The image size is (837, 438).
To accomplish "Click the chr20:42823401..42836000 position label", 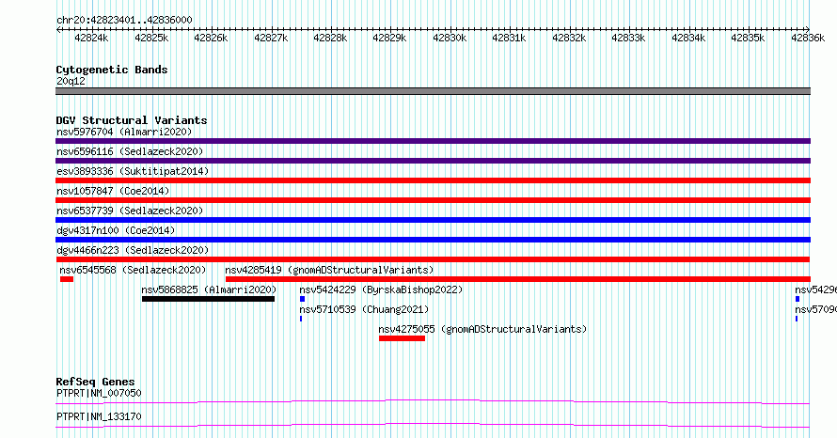I will tap(124, 20).
